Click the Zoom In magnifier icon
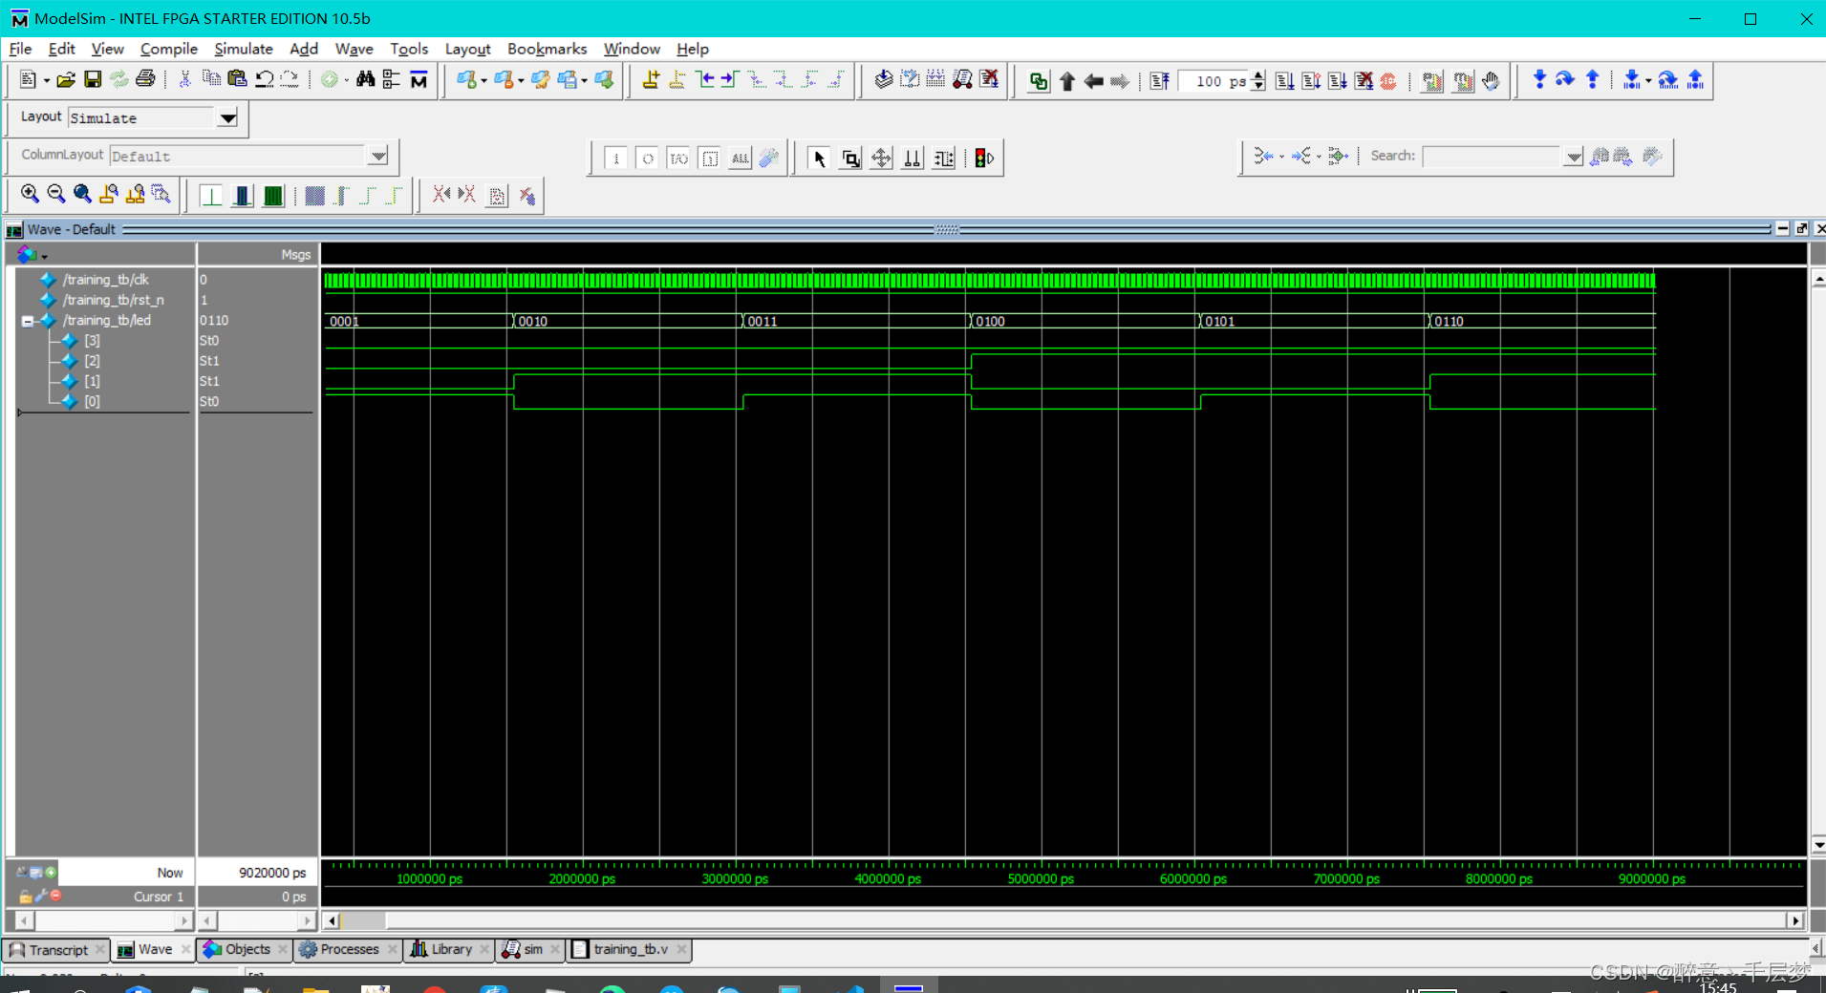The width and height of the screenshot is (1826, 993). click(30, 195)
